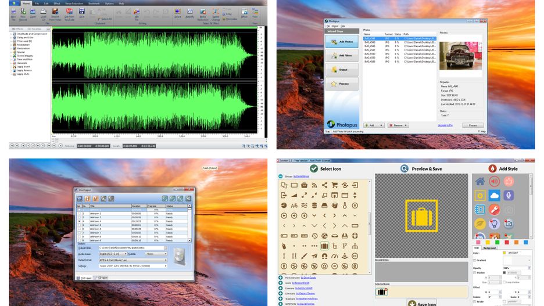Open the Audio stream dropdown
Viewport: 544px width, 306px height.
[112, 254]
